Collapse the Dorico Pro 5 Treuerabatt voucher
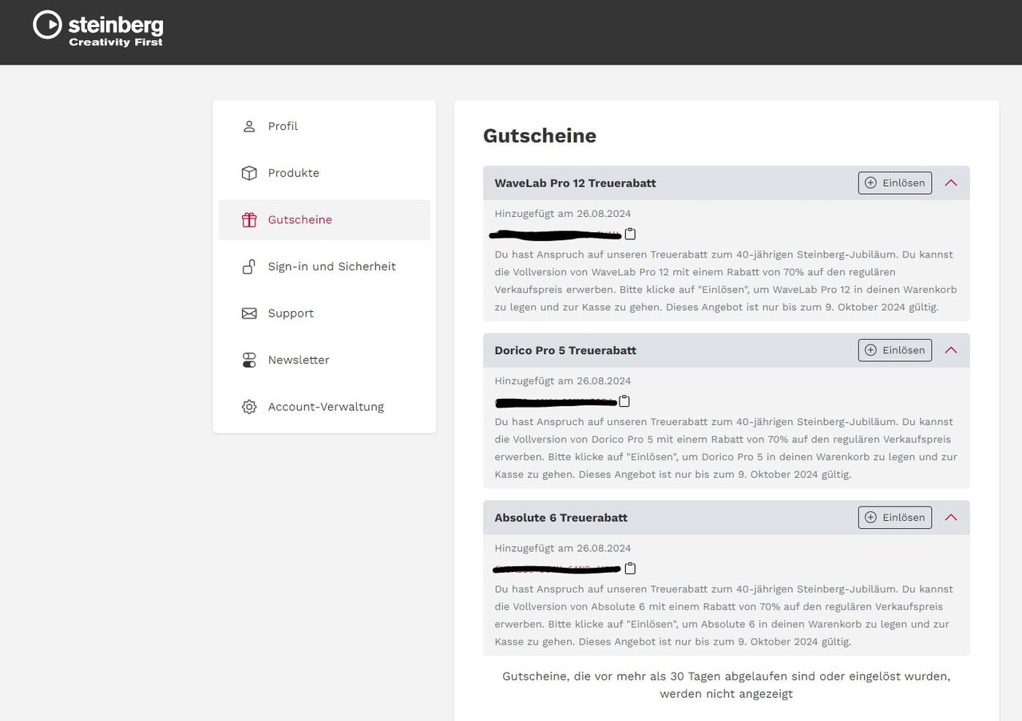 click(951, 350)
